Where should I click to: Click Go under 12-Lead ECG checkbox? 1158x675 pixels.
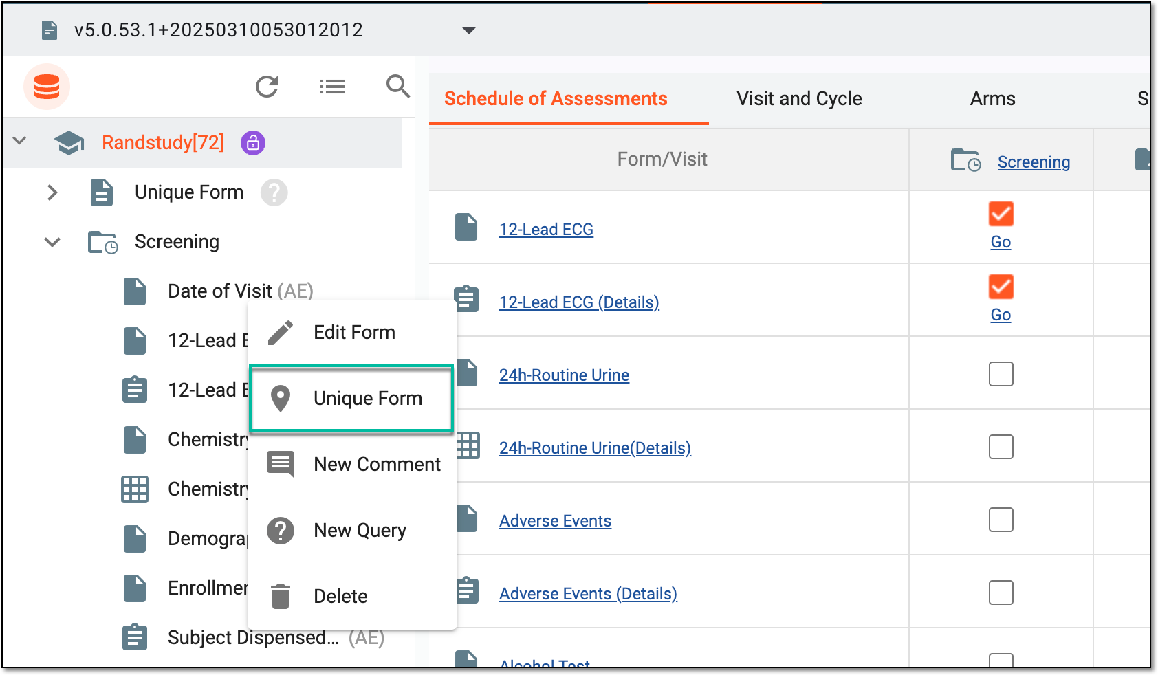click(x=1001, y=242)
